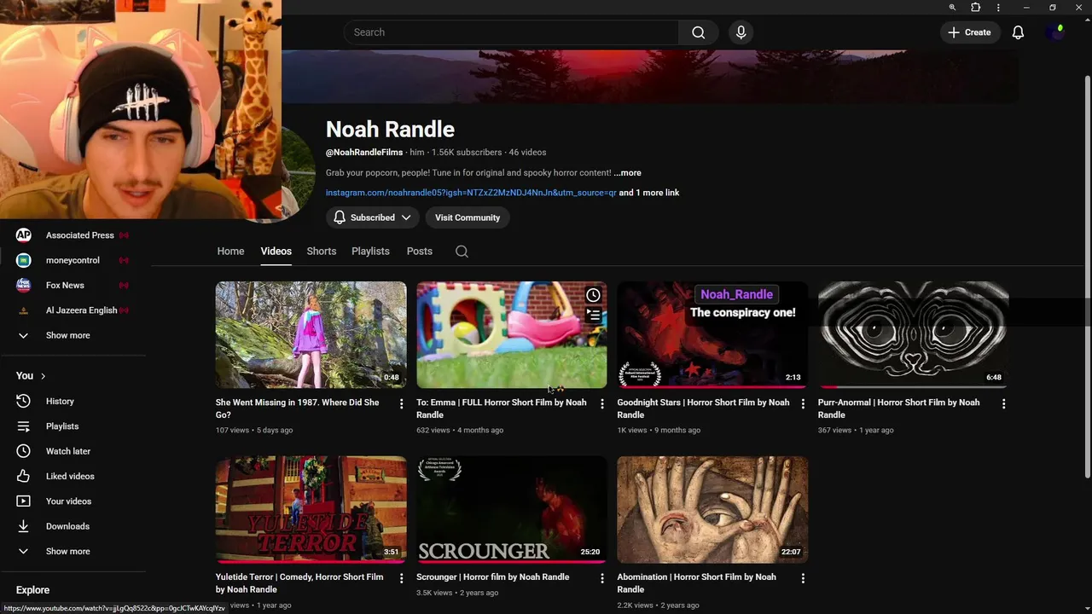Expand channel description with ...more
This screenshot has height=614, width=1092.
(627, 173)
